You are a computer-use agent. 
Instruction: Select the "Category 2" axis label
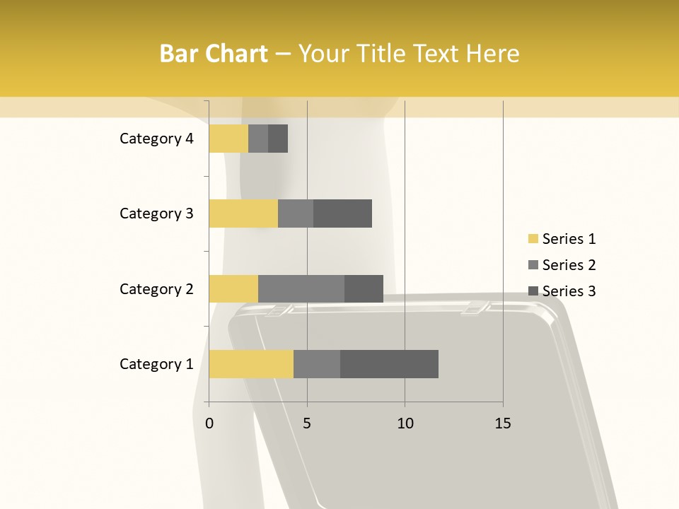156,289
